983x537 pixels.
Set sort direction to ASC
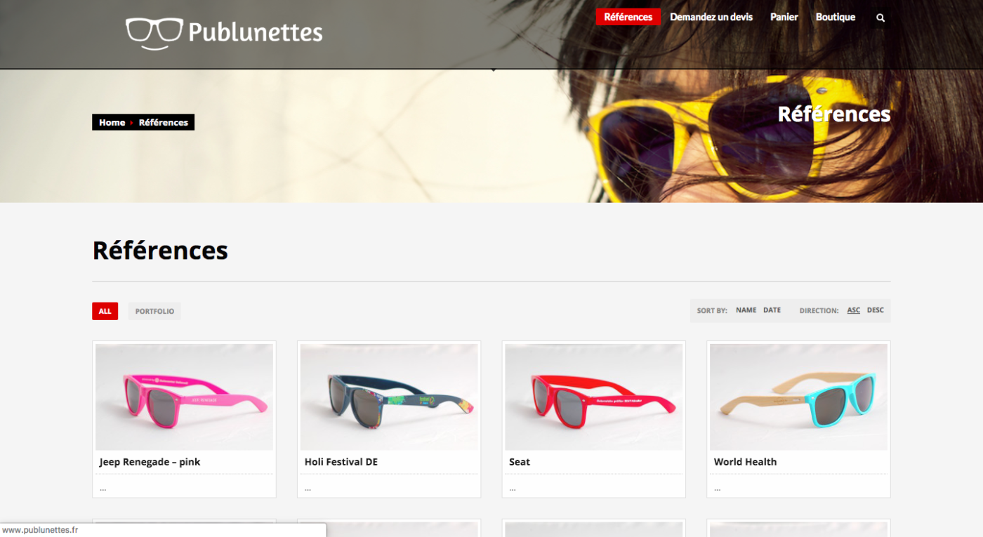point(853,310)
